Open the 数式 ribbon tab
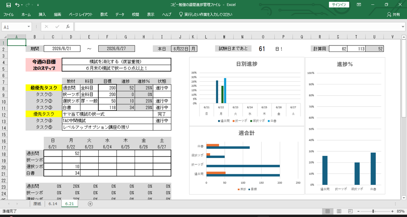Screen dimensions: 407x217 coord(104,15)
